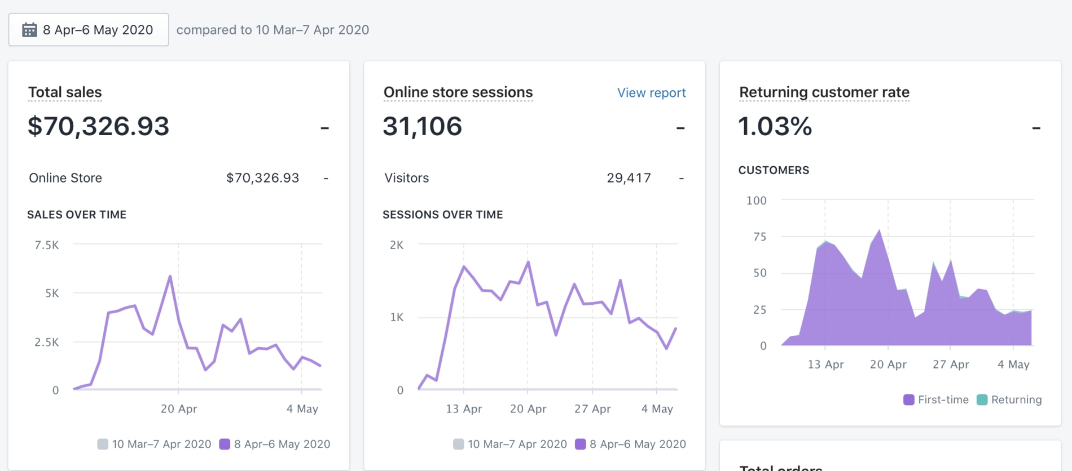1072x471 pixels.
Task: Click the Returning legend label
Action: click(x=1016, y=399)
